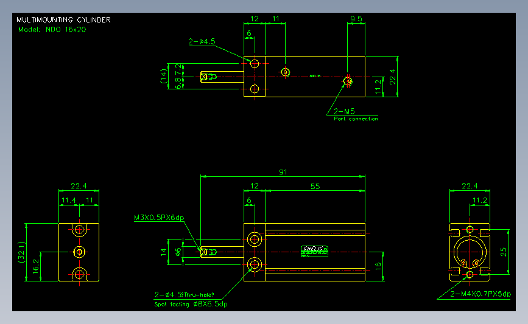The height and width of the screenshot is (324, 528).
Task: Click the M3X0.5PX6dp thread callout
Action: click(159, 218)
